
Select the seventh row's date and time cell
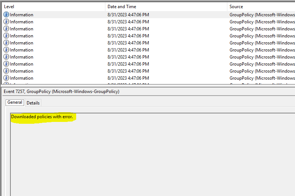128,57
